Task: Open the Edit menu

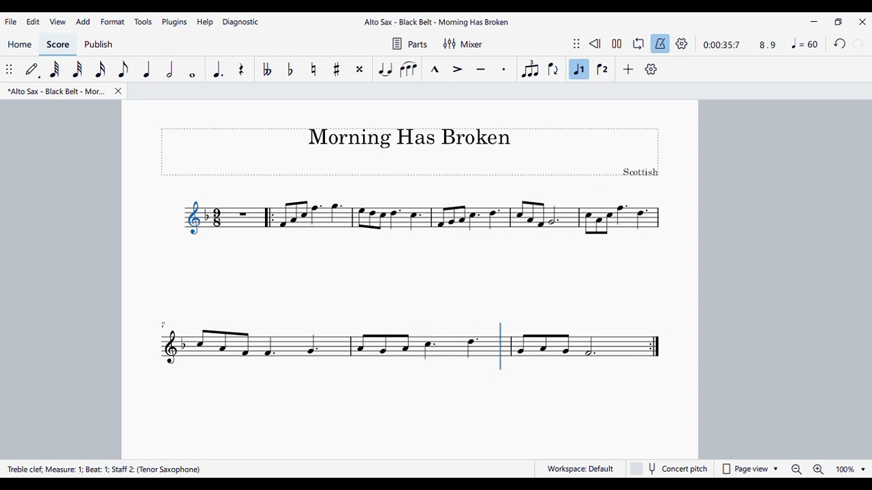Action: 33,22
